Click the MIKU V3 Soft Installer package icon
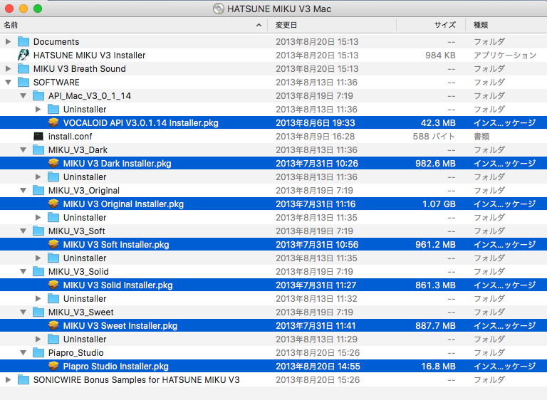This screenshot has height=400, width=547. click(53, 244)
